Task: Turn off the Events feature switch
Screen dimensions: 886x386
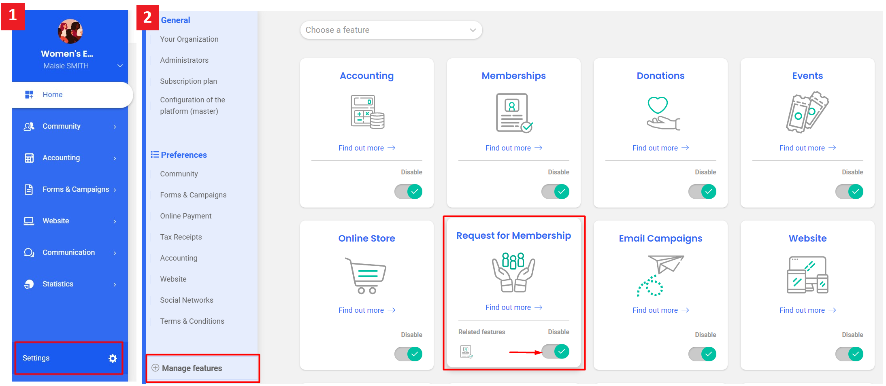Action: coord(849,191)
